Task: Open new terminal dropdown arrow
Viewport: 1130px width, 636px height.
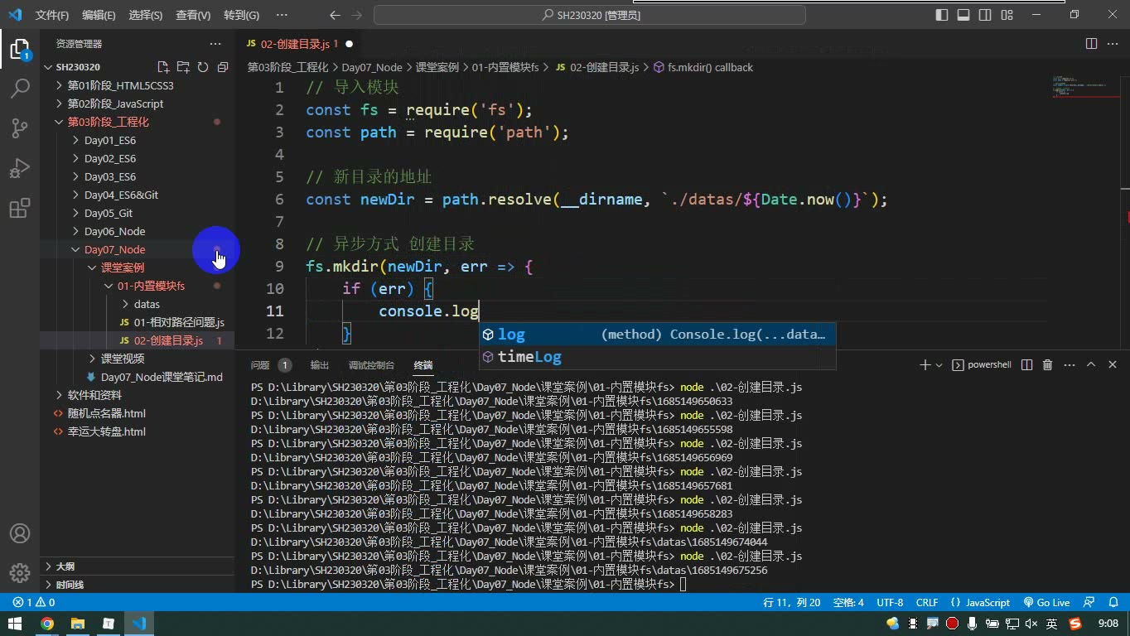Action: pyautogui.click(x=939, y=365)
